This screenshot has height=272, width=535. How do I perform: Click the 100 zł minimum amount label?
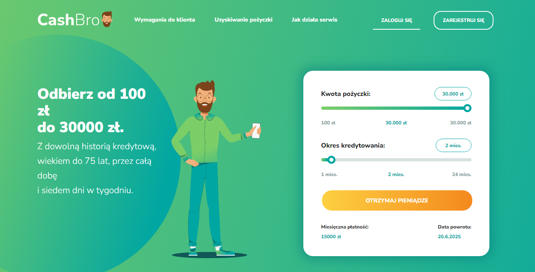click(328, 123)
